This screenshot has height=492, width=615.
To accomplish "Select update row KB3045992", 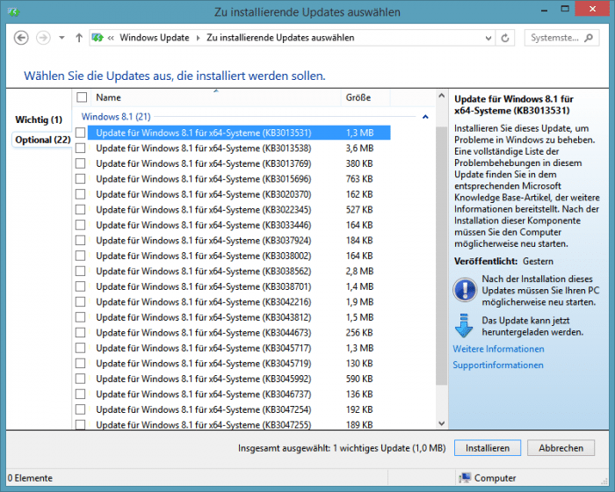I will (x=239, y=379).
